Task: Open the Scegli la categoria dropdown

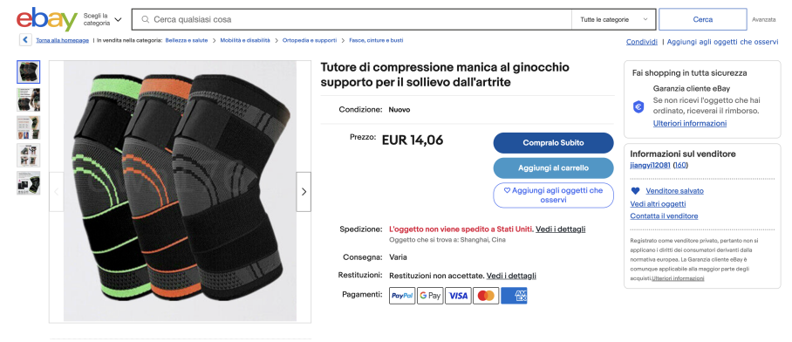Action: click(x=103, y=20)
